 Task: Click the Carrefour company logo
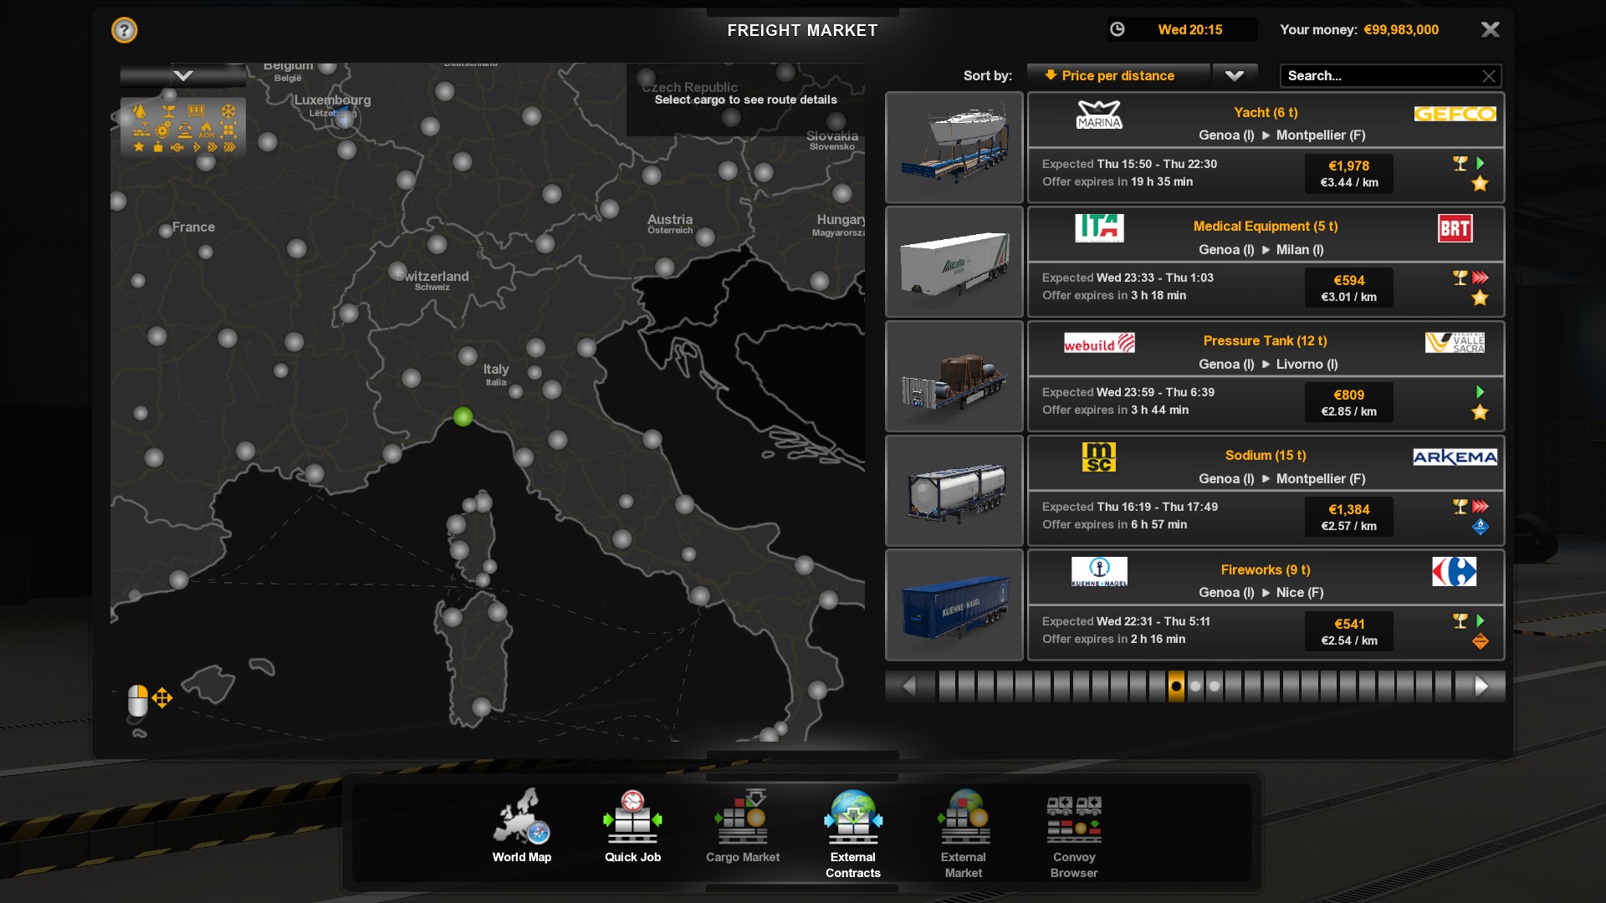1455,571
